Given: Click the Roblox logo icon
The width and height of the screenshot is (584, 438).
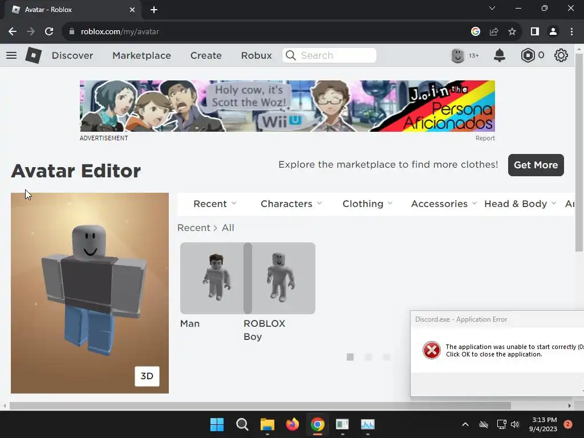Looking at the screenshot, I should pyautogui.click(x=33, y=55).
